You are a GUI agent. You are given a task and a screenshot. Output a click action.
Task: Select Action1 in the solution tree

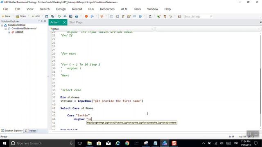[x=19, y=32]
